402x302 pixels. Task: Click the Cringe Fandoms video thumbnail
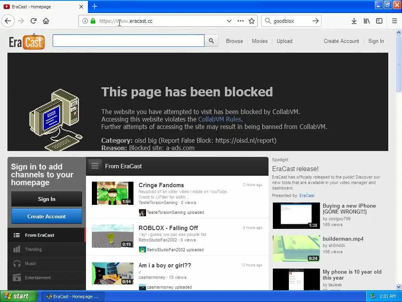click(113, 193)
